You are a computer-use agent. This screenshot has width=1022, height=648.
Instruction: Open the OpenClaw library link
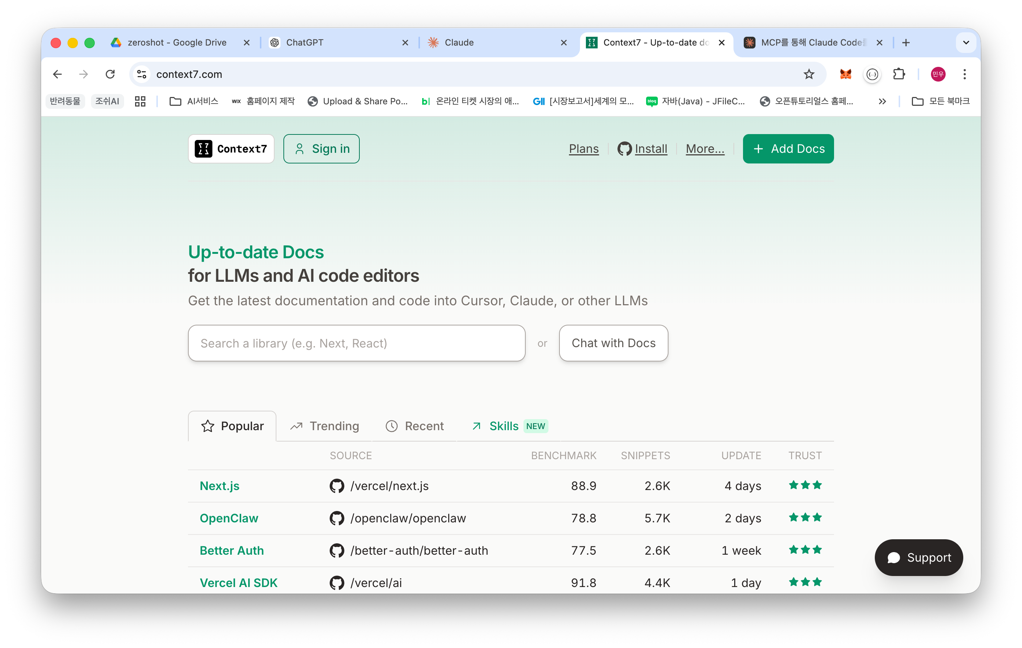[x=229, y=518]
